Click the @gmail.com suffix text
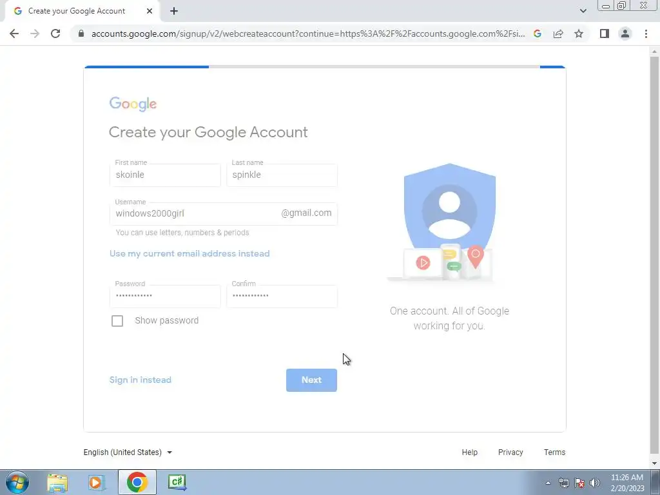Screen dimensions: 660x495 pos(306,213)
